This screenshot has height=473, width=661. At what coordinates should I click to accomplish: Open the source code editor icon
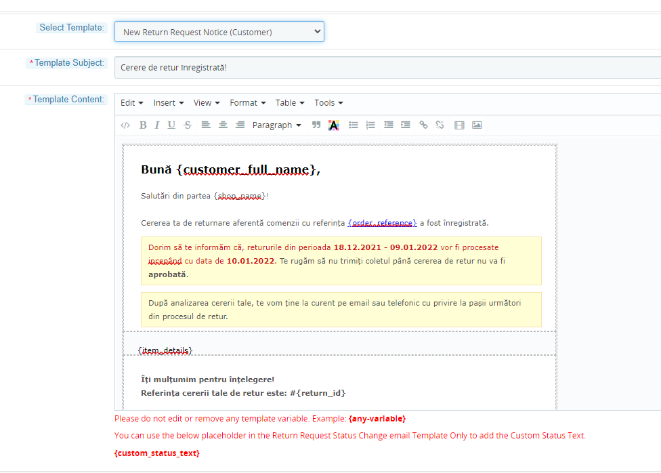tap(125, 125)
